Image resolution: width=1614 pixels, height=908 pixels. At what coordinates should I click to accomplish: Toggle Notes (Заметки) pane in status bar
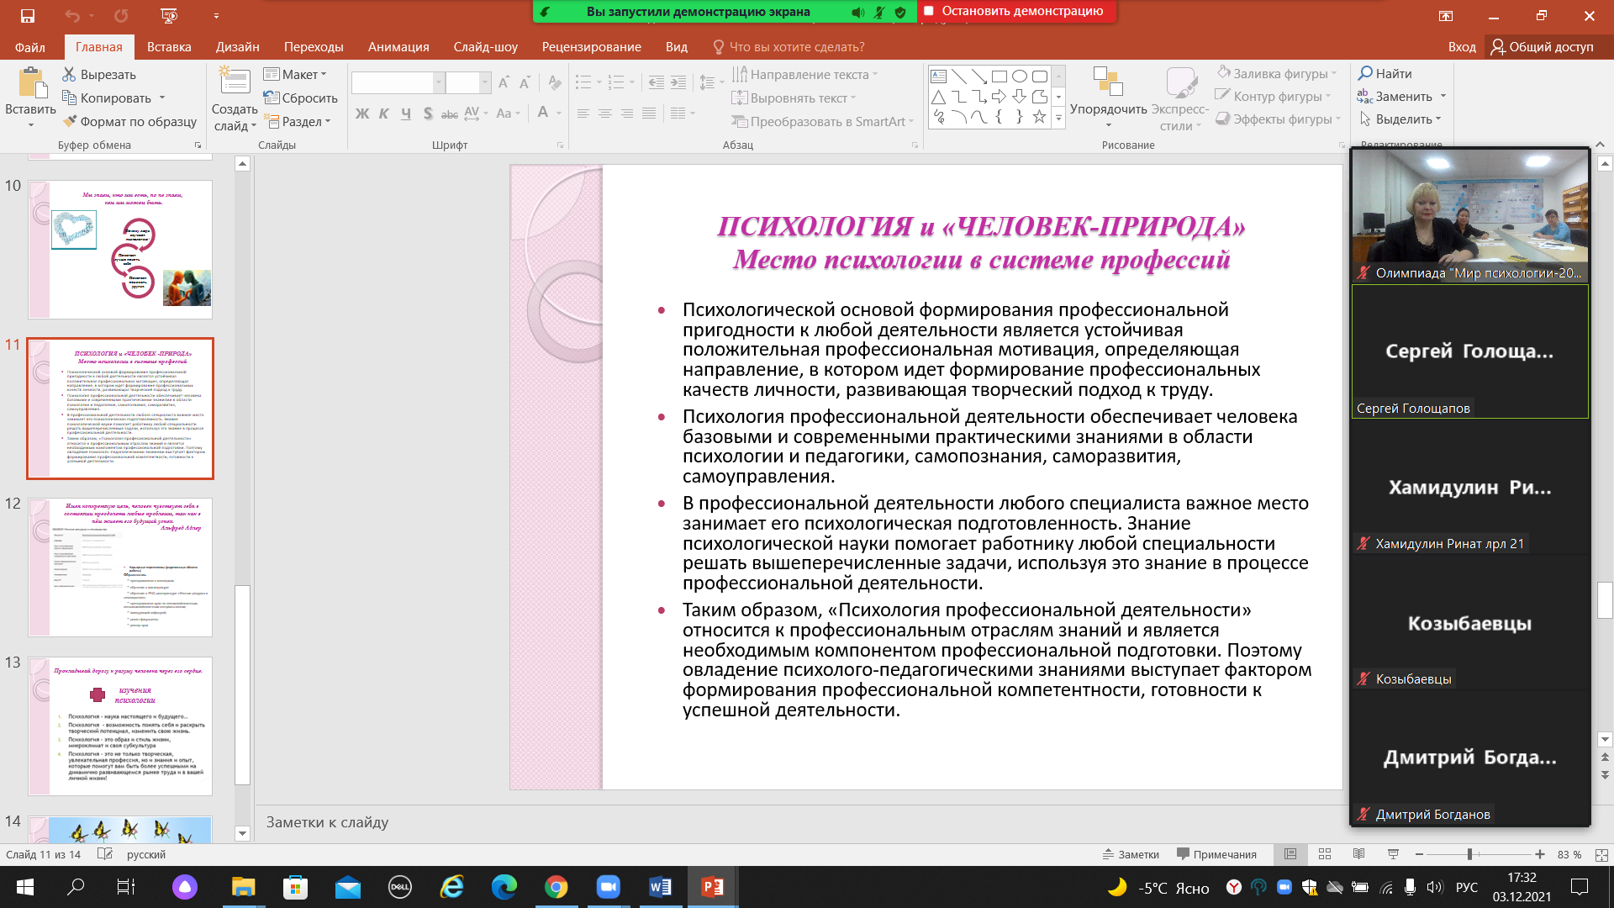(x=1131, y=854)
